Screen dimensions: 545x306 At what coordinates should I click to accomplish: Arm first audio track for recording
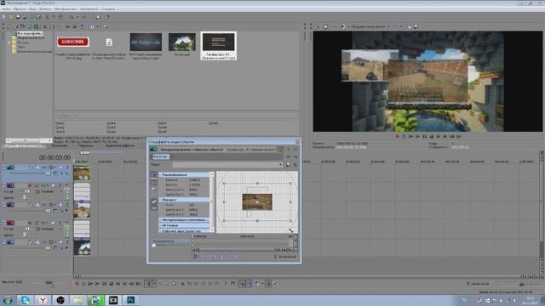[30, 185]
